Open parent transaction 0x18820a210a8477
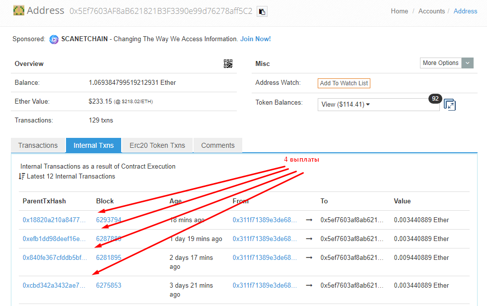The width and height of the screenshot is (487, 306). point(54,220)
